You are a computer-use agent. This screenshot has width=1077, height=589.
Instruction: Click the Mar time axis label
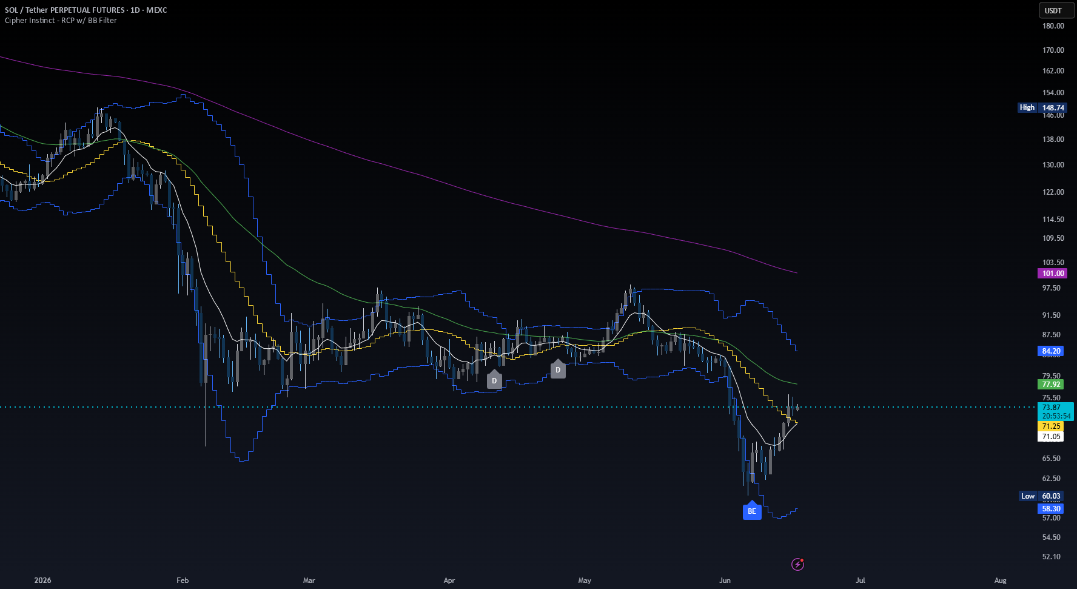[x=309, y=580]
